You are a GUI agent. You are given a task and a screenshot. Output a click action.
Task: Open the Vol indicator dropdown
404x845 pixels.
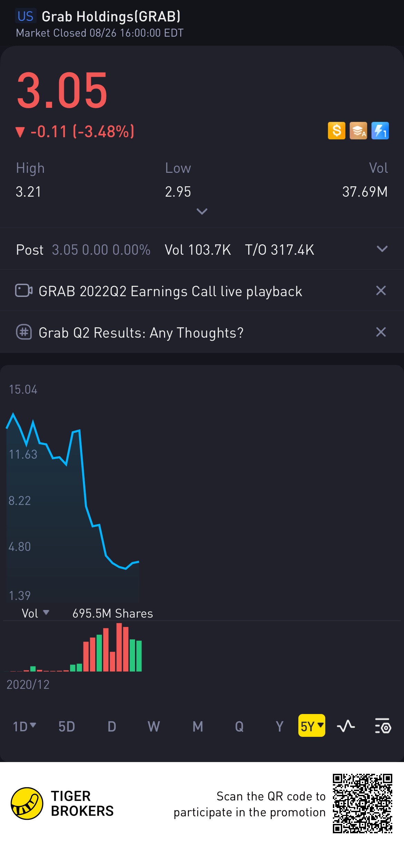coord(35,613)
